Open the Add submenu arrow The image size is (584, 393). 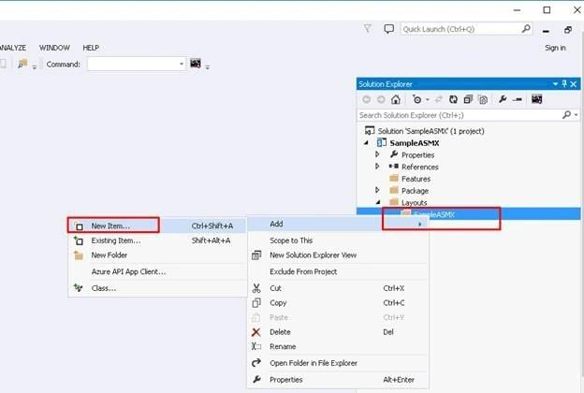click(419, 225)
